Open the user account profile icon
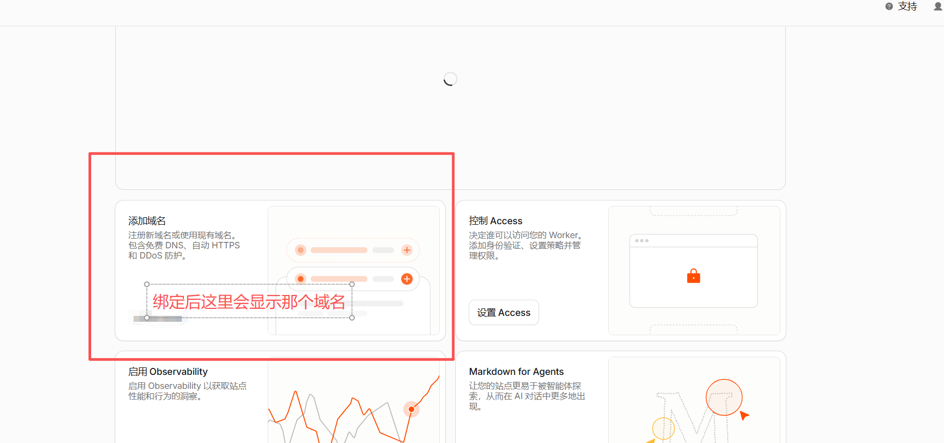Viewport: 944px width, 443px height. pos(938,6)
